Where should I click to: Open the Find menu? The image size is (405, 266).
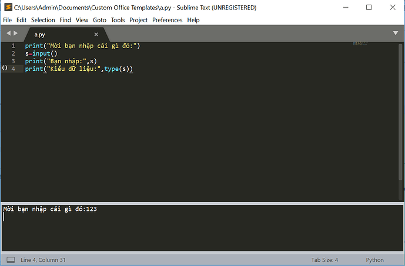(65, 20)
